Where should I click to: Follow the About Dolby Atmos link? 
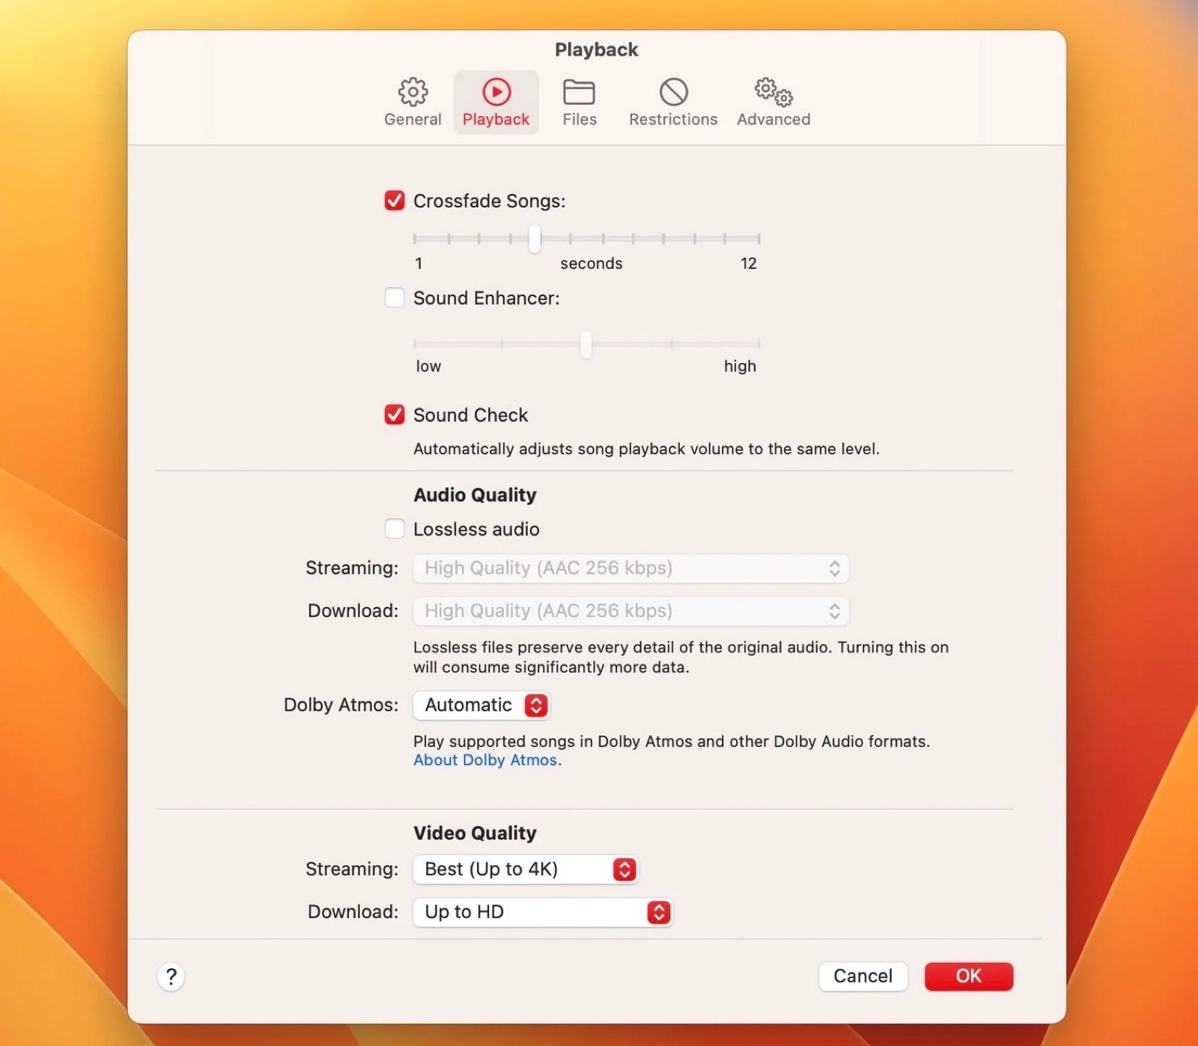[x=487, y=760]
